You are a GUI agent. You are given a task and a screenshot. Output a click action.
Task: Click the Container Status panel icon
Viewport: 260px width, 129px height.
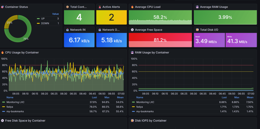[x=3, y=7]
